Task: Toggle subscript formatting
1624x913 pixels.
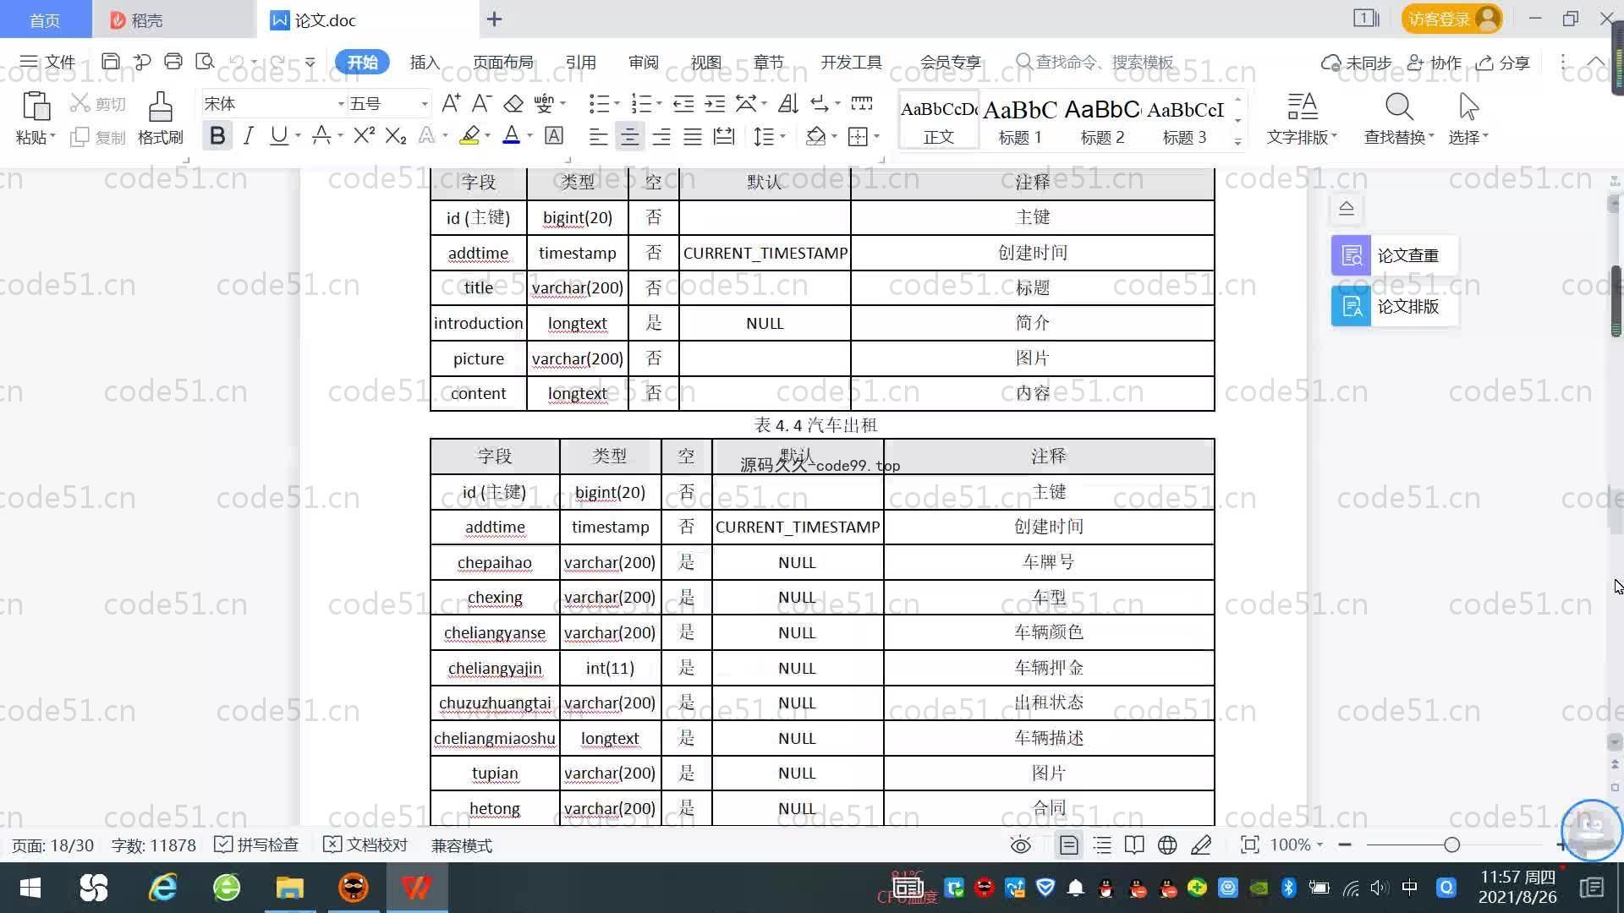Action: [x=396, y=136]
